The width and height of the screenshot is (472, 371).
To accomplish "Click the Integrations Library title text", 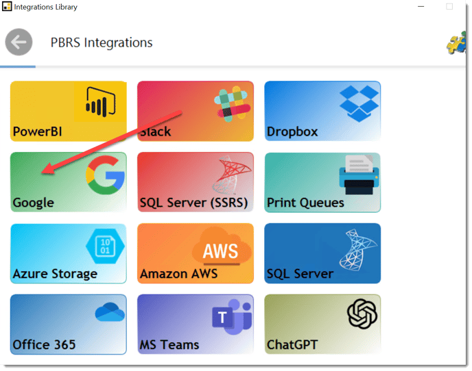I will tap(45, 7).
